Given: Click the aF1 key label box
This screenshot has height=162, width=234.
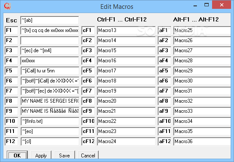Looking at the screenshot, I should 164,30.
